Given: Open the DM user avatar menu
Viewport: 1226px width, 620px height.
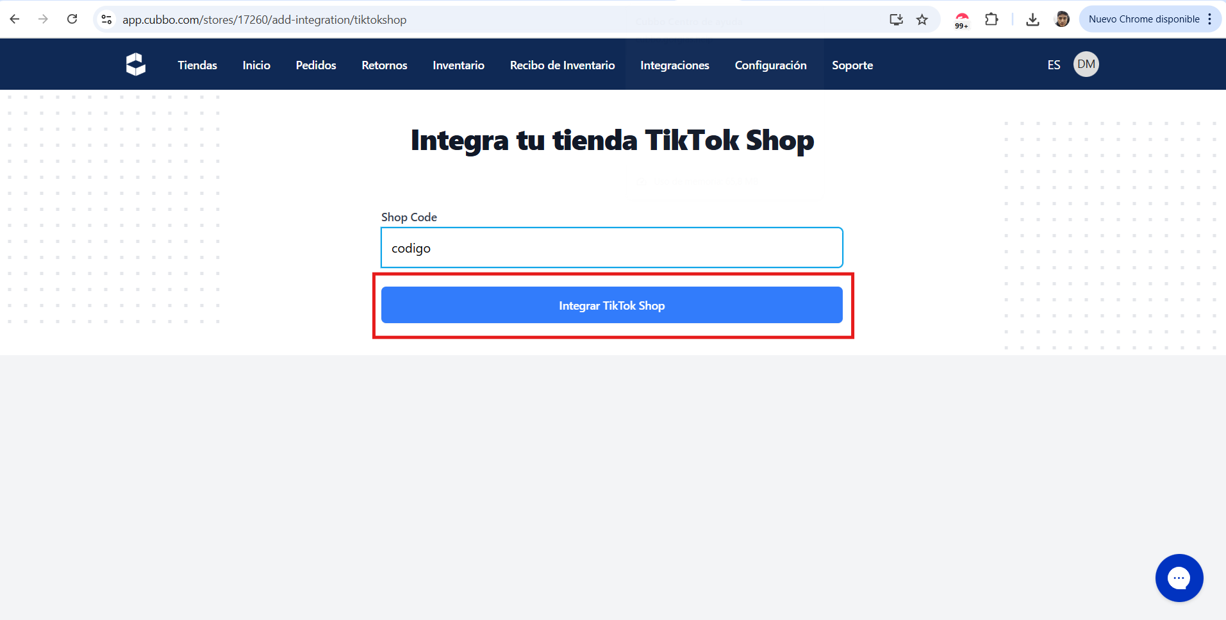Looking at the screenshot, I should [x=1086, y=64].
